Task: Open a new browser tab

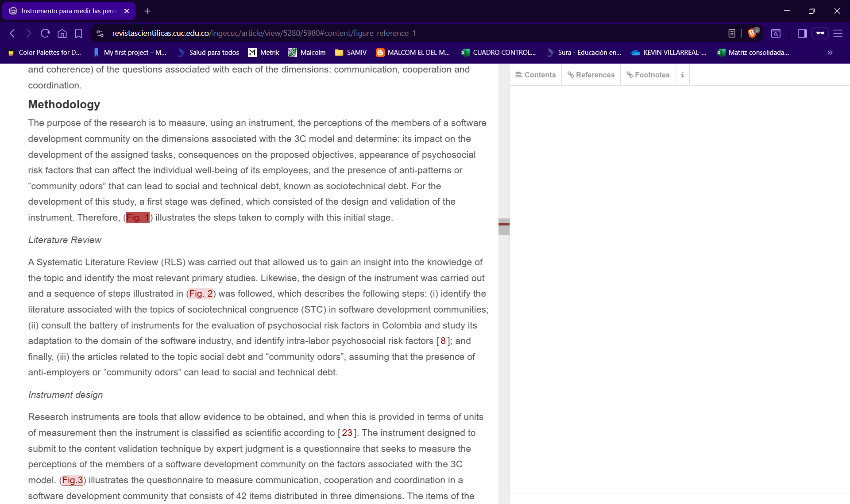Action: pos(147,11)
